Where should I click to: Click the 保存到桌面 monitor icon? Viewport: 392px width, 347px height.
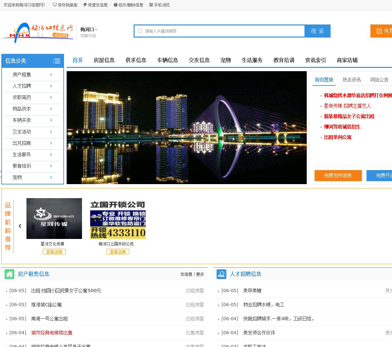click(55, 5)
